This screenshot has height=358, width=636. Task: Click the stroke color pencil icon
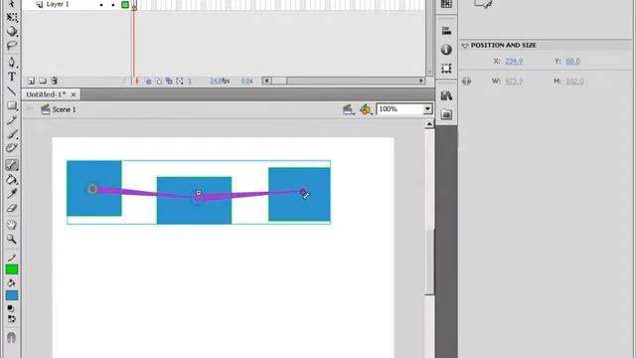12,258
